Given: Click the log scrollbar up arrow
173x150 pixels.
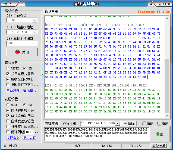Looking at the screenshot, I should click(166, 18).
